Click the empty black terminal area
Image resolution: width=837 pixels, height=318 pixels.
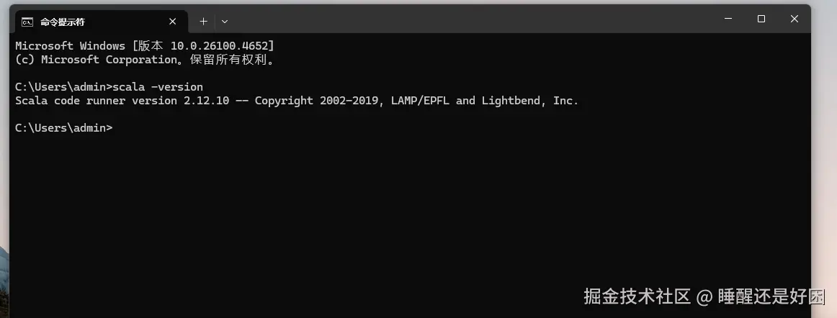(x=406, y=214)
